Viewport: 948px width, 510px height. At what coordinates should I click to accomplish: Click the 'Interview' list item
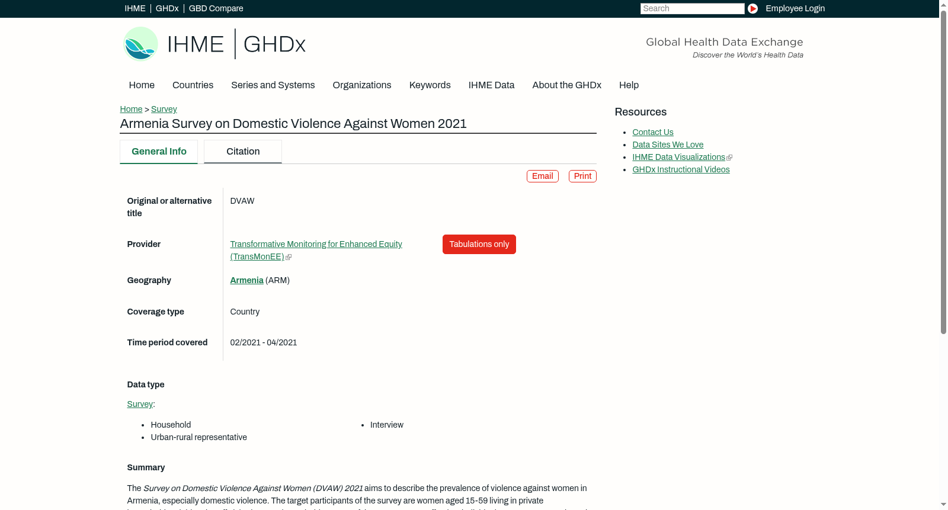pos(387,425)
